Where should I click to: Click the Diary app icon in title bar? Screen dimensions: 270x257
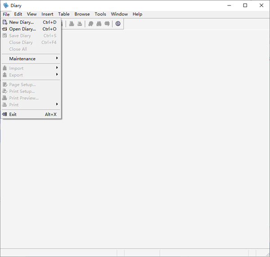[6, 5]
